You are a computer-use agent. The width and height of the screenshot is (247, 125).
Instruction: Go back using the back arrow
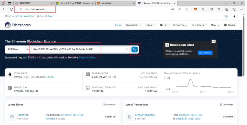pyautogui.click(x=4, y=9)
